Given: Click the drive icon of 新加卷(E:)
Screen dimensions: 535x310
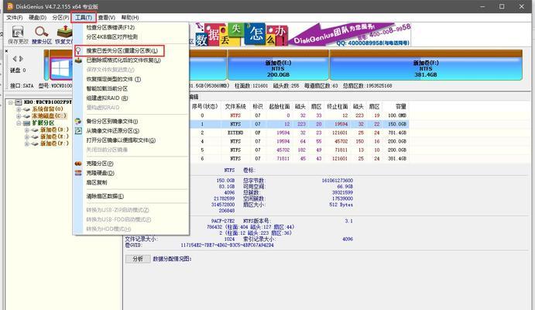Looking at the screenshot, I should pos(35,137).
